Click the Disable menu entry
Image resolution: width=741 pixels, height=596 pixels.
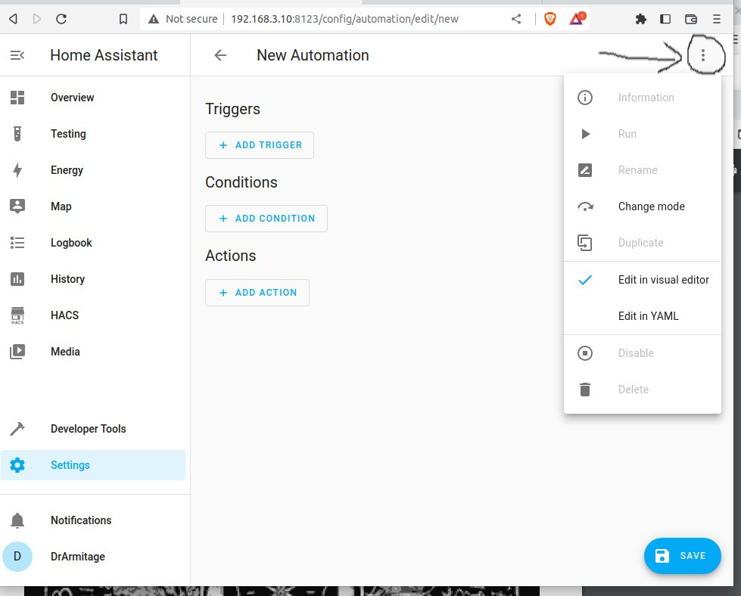pos(643,352)
